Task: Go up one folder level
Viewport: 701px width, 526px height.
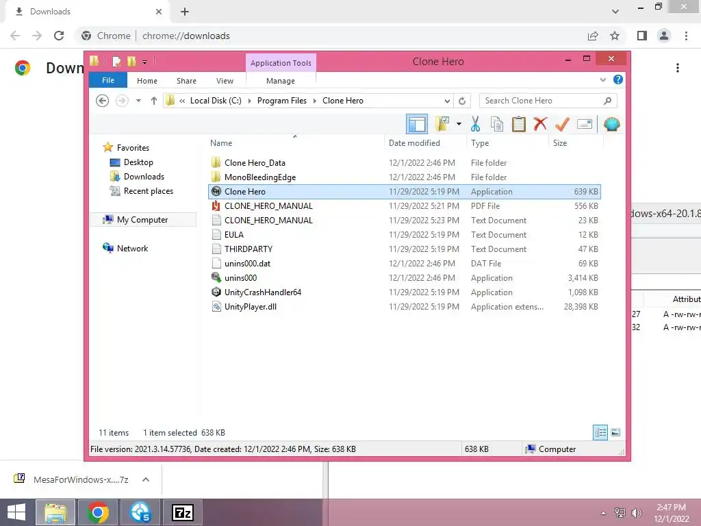Action: tap(154, 101)
